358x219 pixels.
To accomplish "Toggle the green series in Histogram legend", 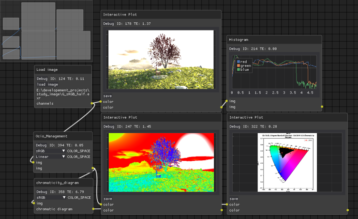I will tap(244, 65).
